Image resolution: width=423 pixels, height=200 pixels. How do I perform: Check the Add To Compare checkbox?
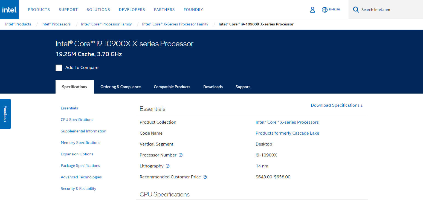point(59,68)
